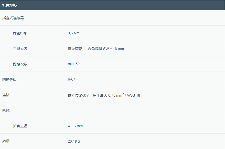Click the 拧紧扭矩 label
The height and width of the screenshot is (149, 225).
pyautogui.click(x=20, y=33)
